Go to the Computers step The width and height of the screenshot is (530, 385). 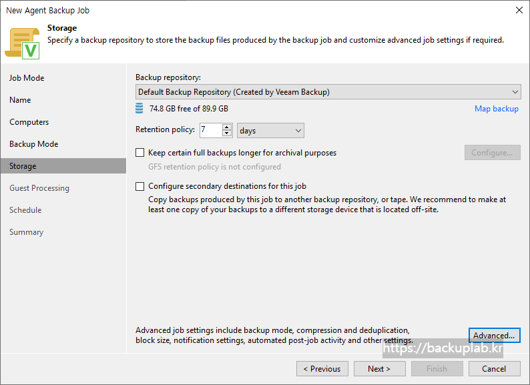[29, 122]
